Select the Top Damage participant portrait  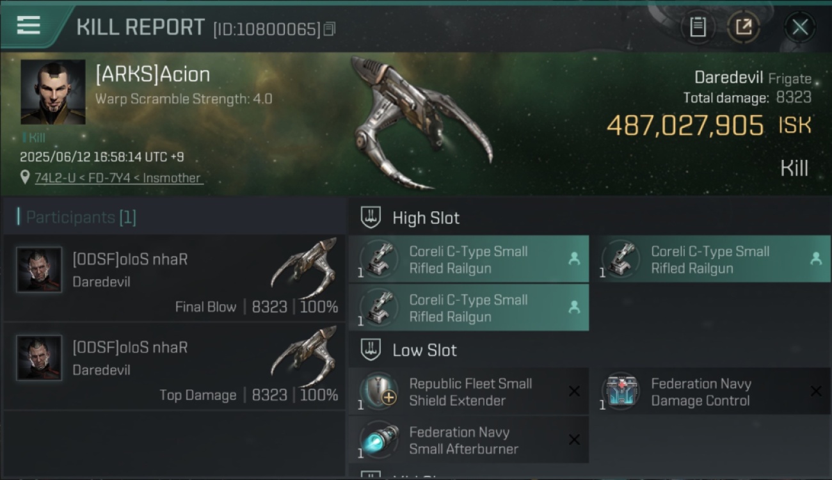[x=40, y=358]
